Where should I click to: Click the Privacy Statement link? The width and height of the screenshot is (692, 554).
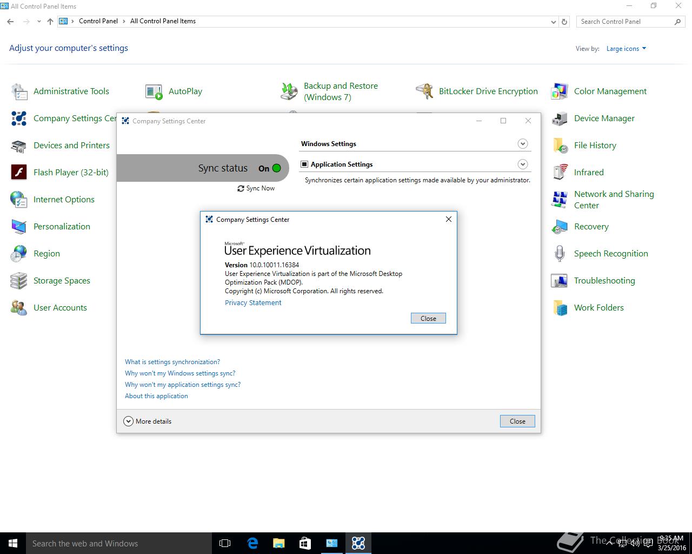point(253,302)
